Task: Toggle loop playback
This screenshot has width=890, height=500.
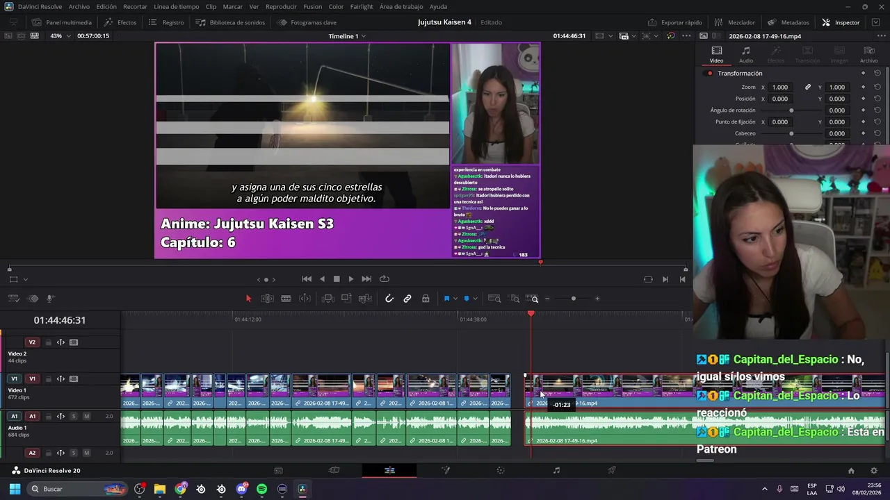Action: tap(384, 279)
